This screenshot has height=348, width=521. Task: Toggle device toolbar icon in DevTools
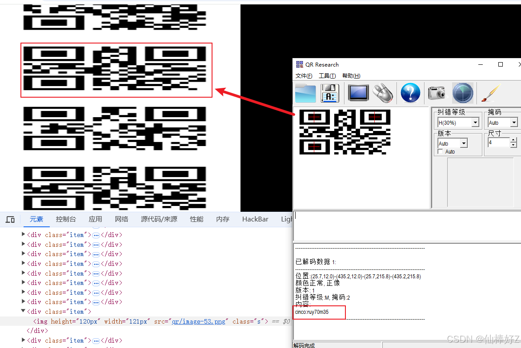pos(10,219)
